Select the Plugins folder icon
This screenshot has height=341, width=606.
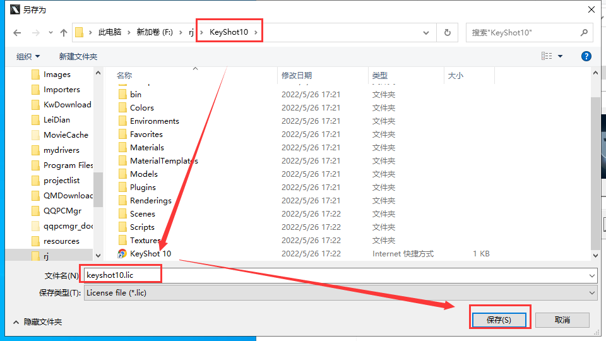pos(122,187)
